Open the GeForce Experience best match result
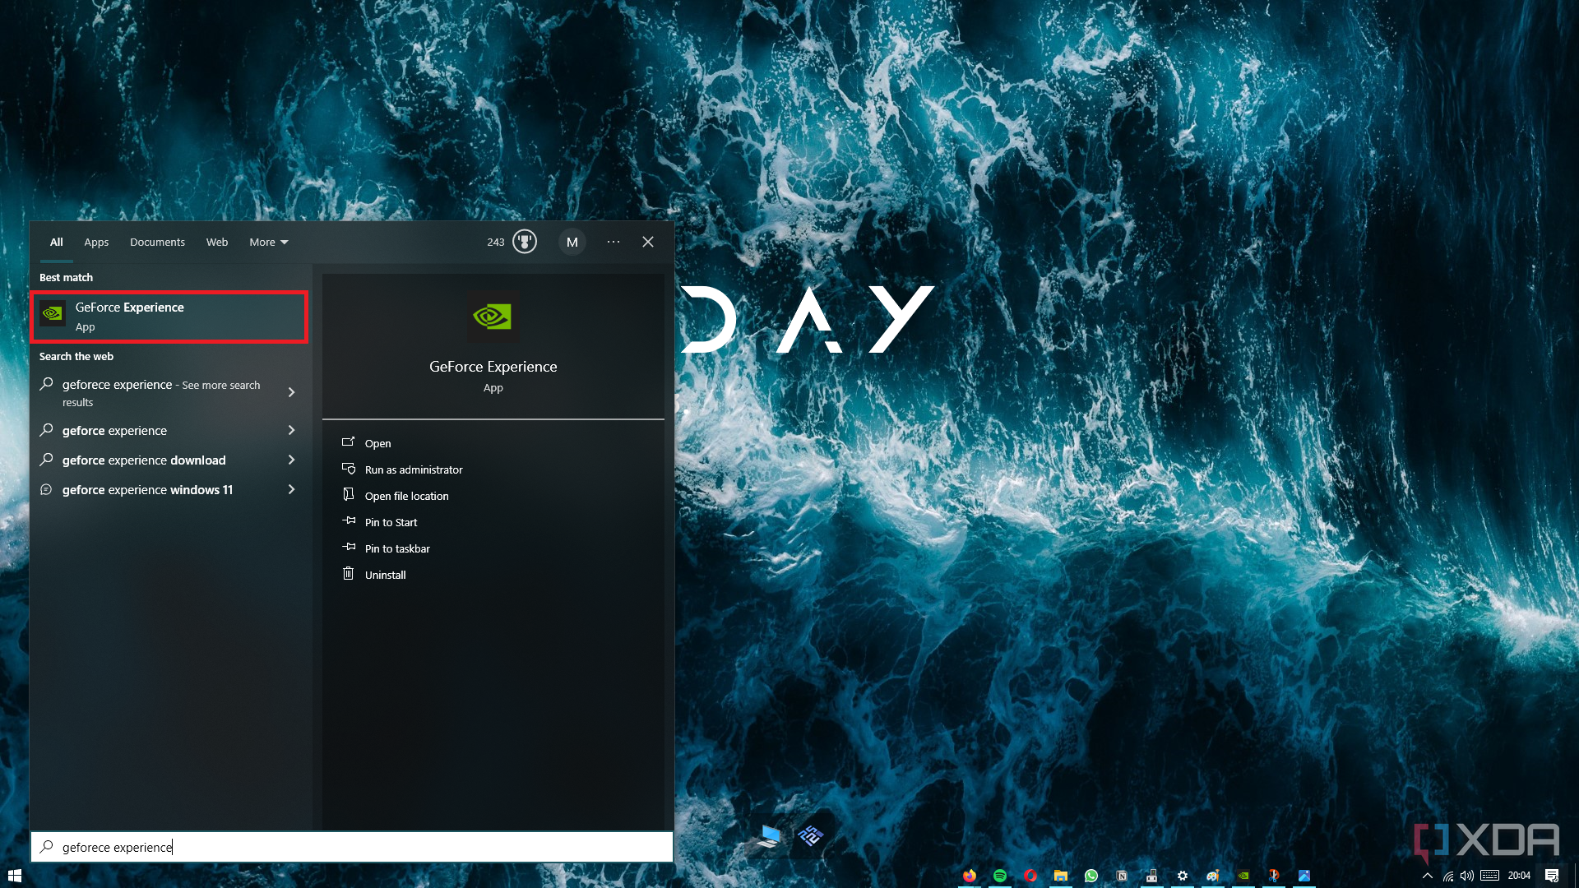The height and width of the screenshot is (888, 1579). pos(169,317)
